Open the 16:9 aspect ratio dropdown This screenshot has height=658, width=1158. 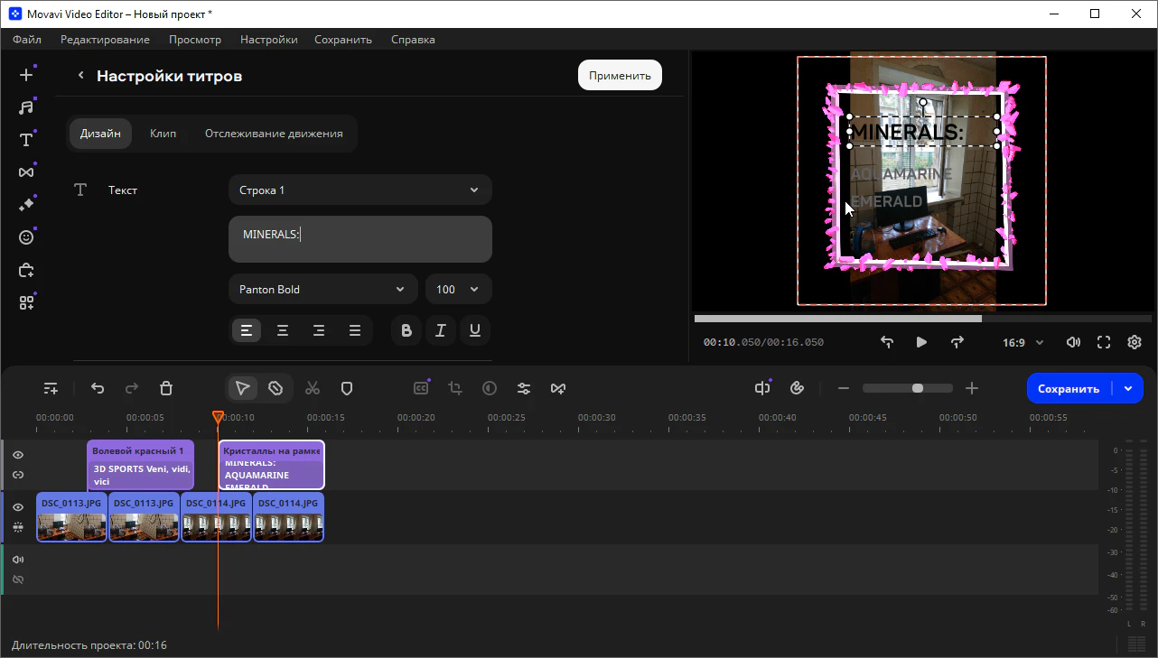point(1023,343)
